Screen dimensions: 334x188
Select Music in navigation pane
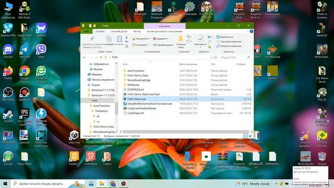point(98,69)
